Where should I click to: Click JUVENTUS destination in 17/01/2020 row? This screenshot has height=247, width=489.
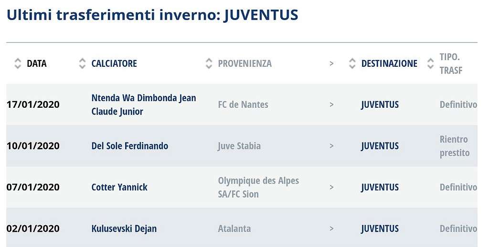[x=380, y=104]
